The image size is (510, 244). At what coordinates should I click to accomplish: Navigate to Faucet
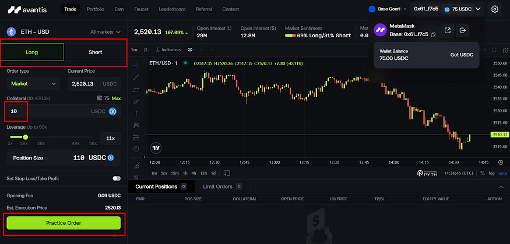[142, 9]
